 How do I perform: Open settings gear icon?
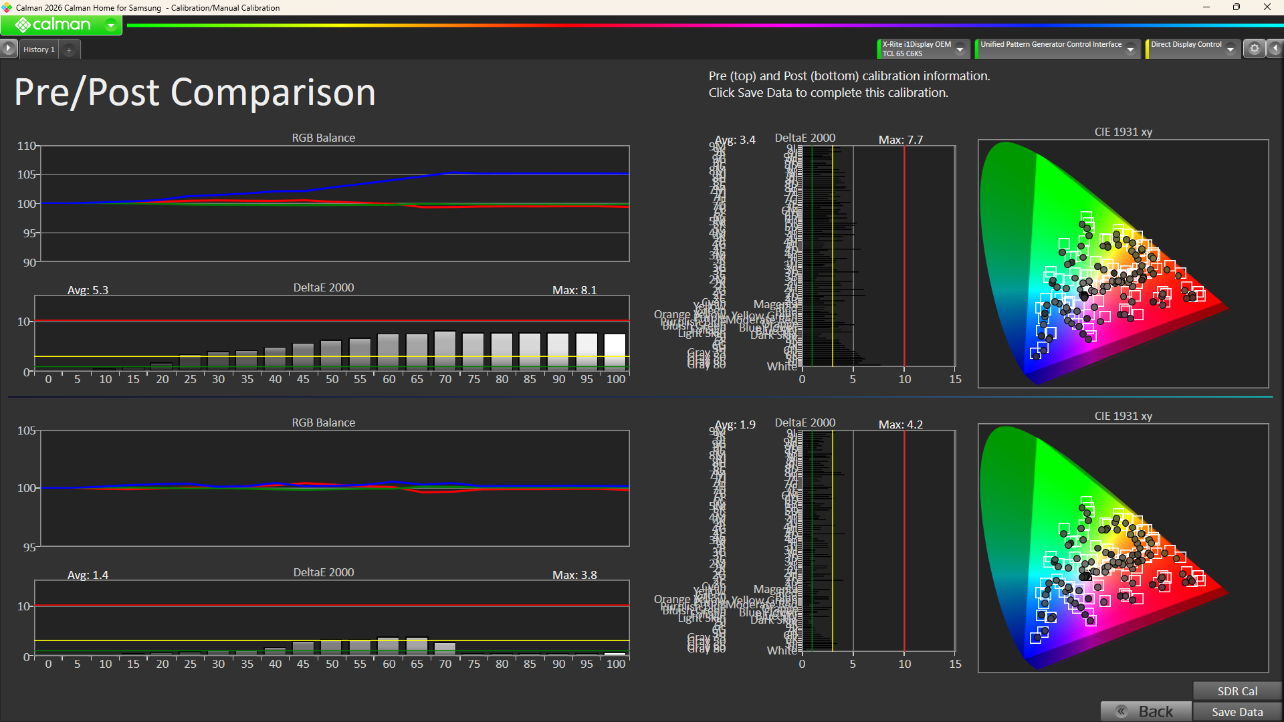point(1255,48)
